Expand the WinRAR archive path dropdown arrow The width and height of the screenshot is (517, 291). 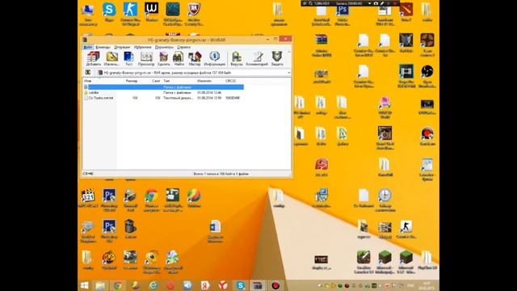289,73
